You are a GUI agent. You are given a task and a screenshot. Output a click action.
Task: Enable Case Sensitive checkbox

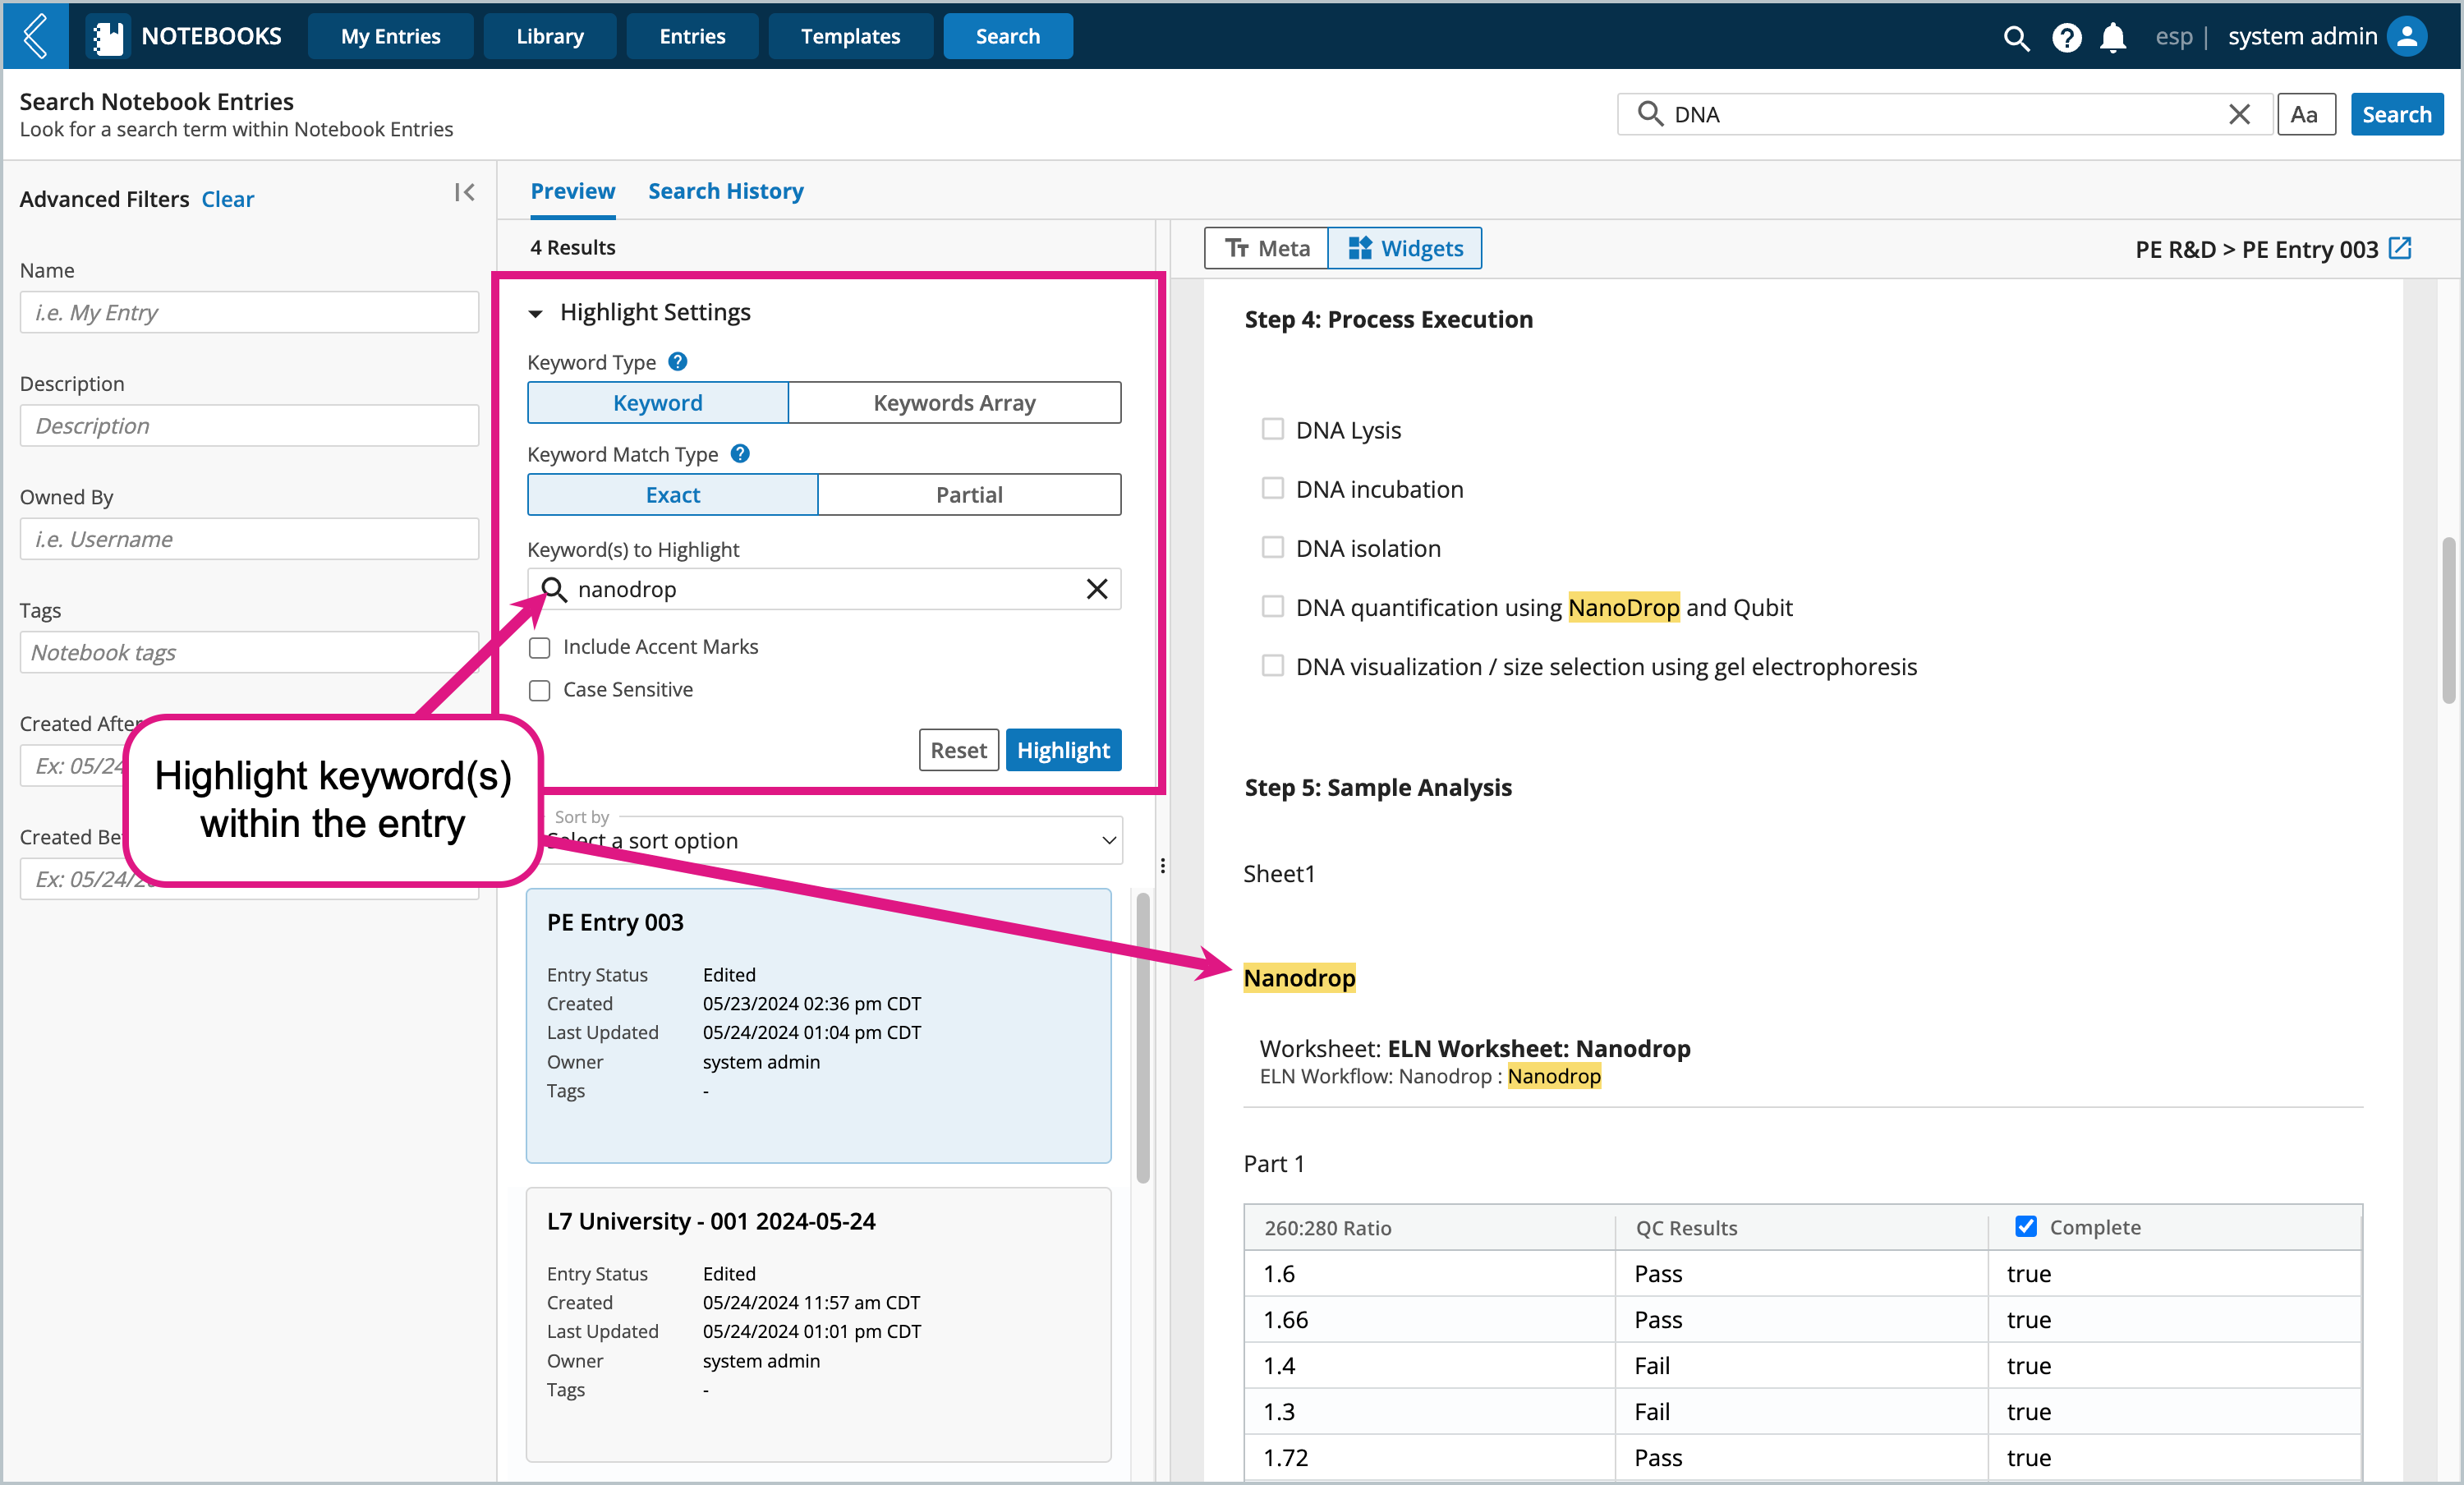pos(540,691)
